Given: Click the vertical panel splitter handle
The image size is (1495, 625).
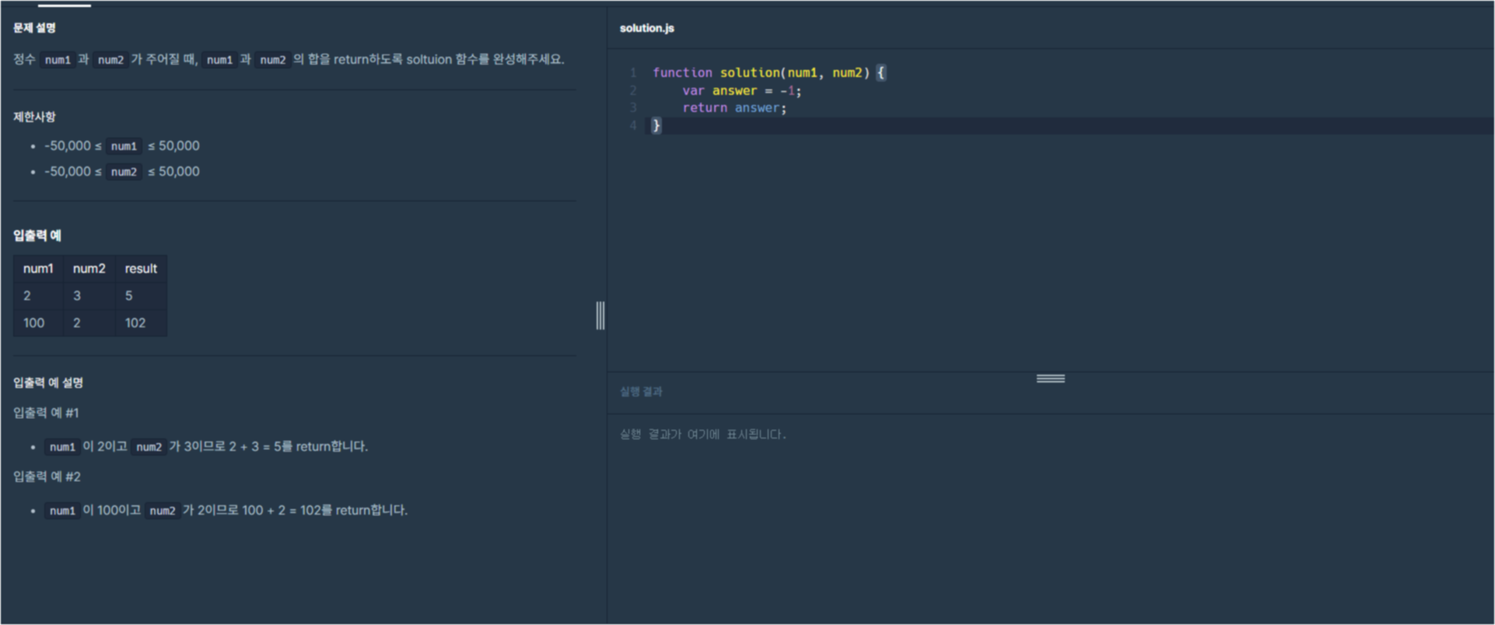Looking at the screenshot, I should click(x=600, y=316).
